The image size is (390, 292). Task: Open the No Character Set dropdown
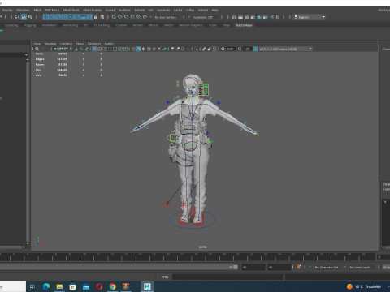(x=327, y=267)
